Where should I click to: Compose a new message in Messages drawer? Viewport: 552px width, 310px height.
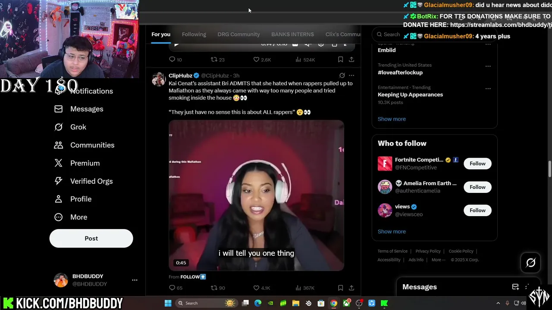pyautogui.click(x=515, y=287)
